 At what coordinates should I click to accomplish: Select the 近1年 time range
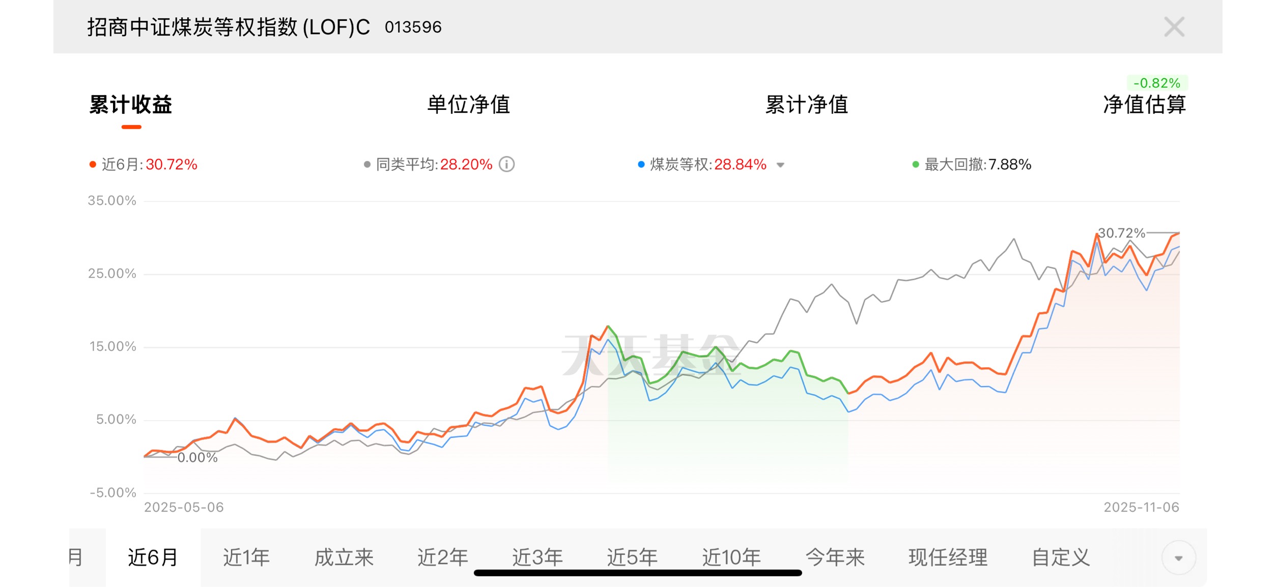tap(246, 557)
